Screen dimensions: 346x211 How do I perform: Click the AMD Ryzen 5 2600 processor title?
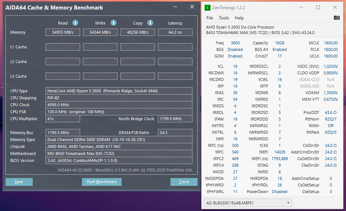(x=240, y=27)
